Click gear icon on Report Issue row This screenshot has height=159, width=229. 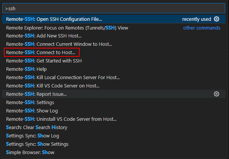point(216,94)
